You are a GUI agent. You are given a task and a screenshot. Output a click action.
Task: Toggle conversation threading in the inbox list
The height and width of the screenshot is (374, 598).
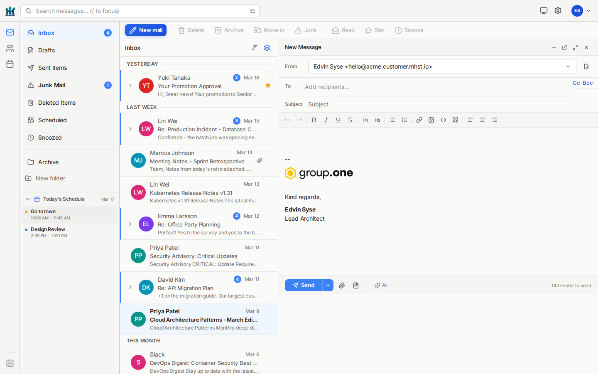pos(267,48)
